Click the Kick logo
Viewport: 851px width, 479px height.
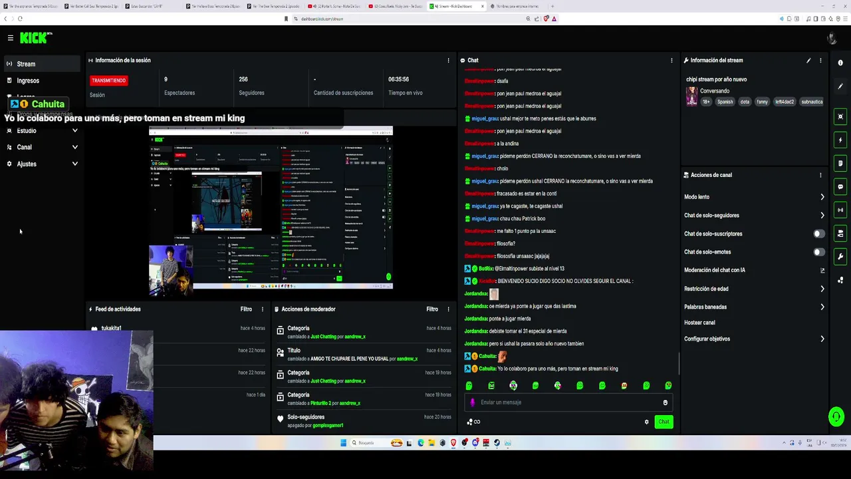pos(36,38)
